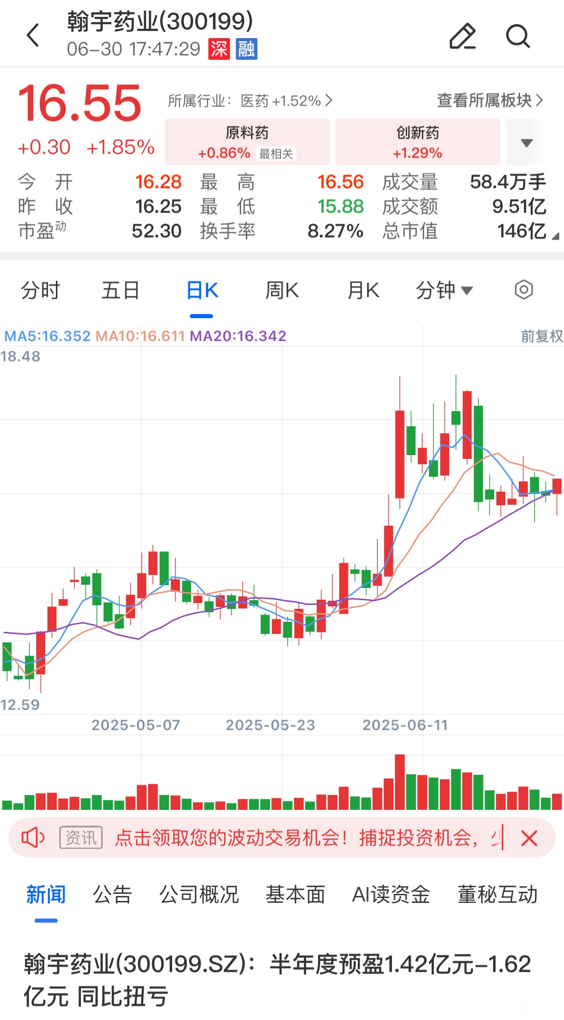Tap the MA20:16.342 indicator label
The image size is (564, 1020).
(x=238, y=336)
